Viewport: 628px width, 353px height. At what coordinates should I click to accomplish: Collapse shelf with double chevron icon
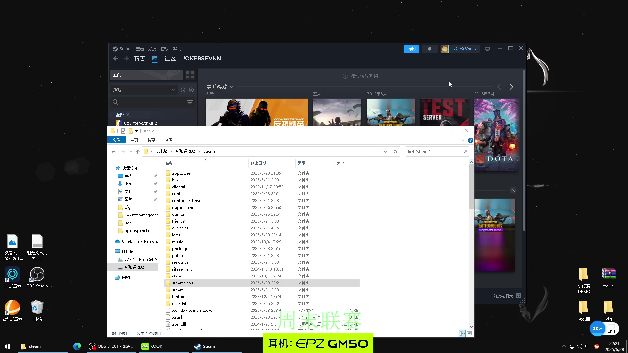(x=513, y=191)
